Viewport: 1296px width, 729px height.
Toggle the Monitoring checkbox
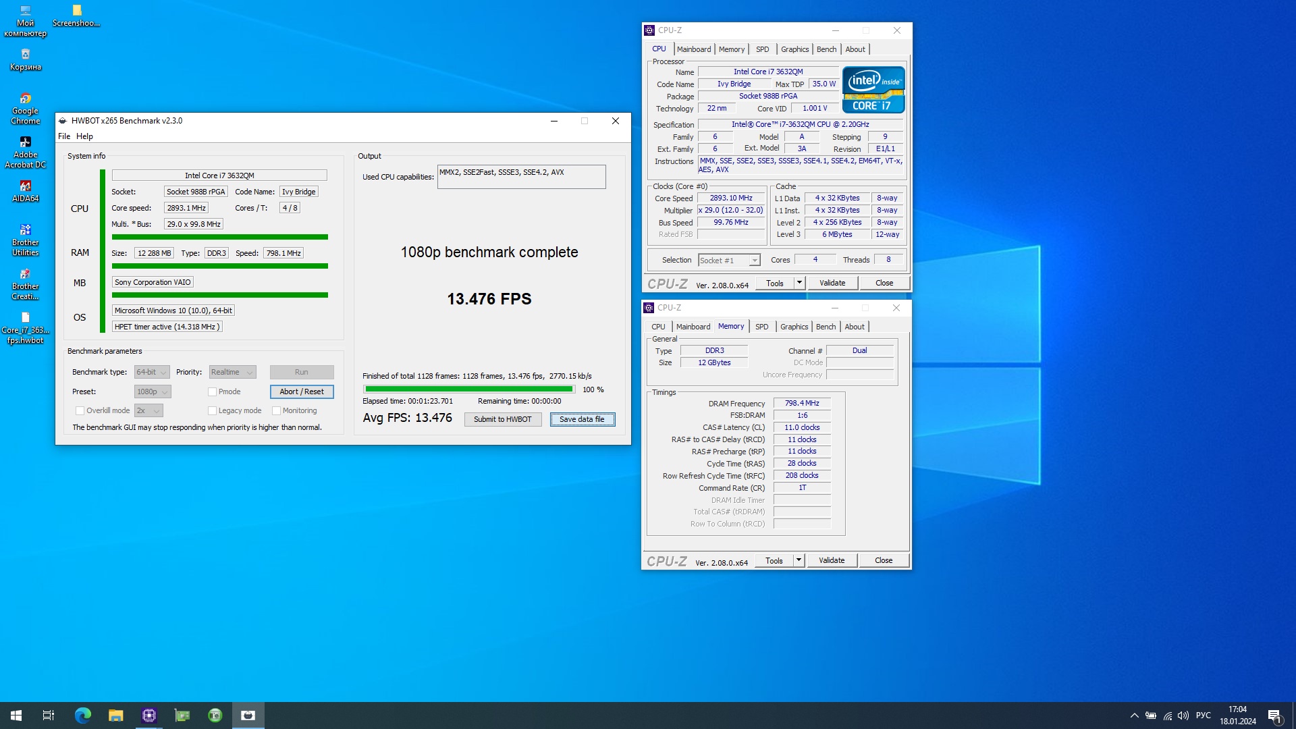(x=276, y=410)
